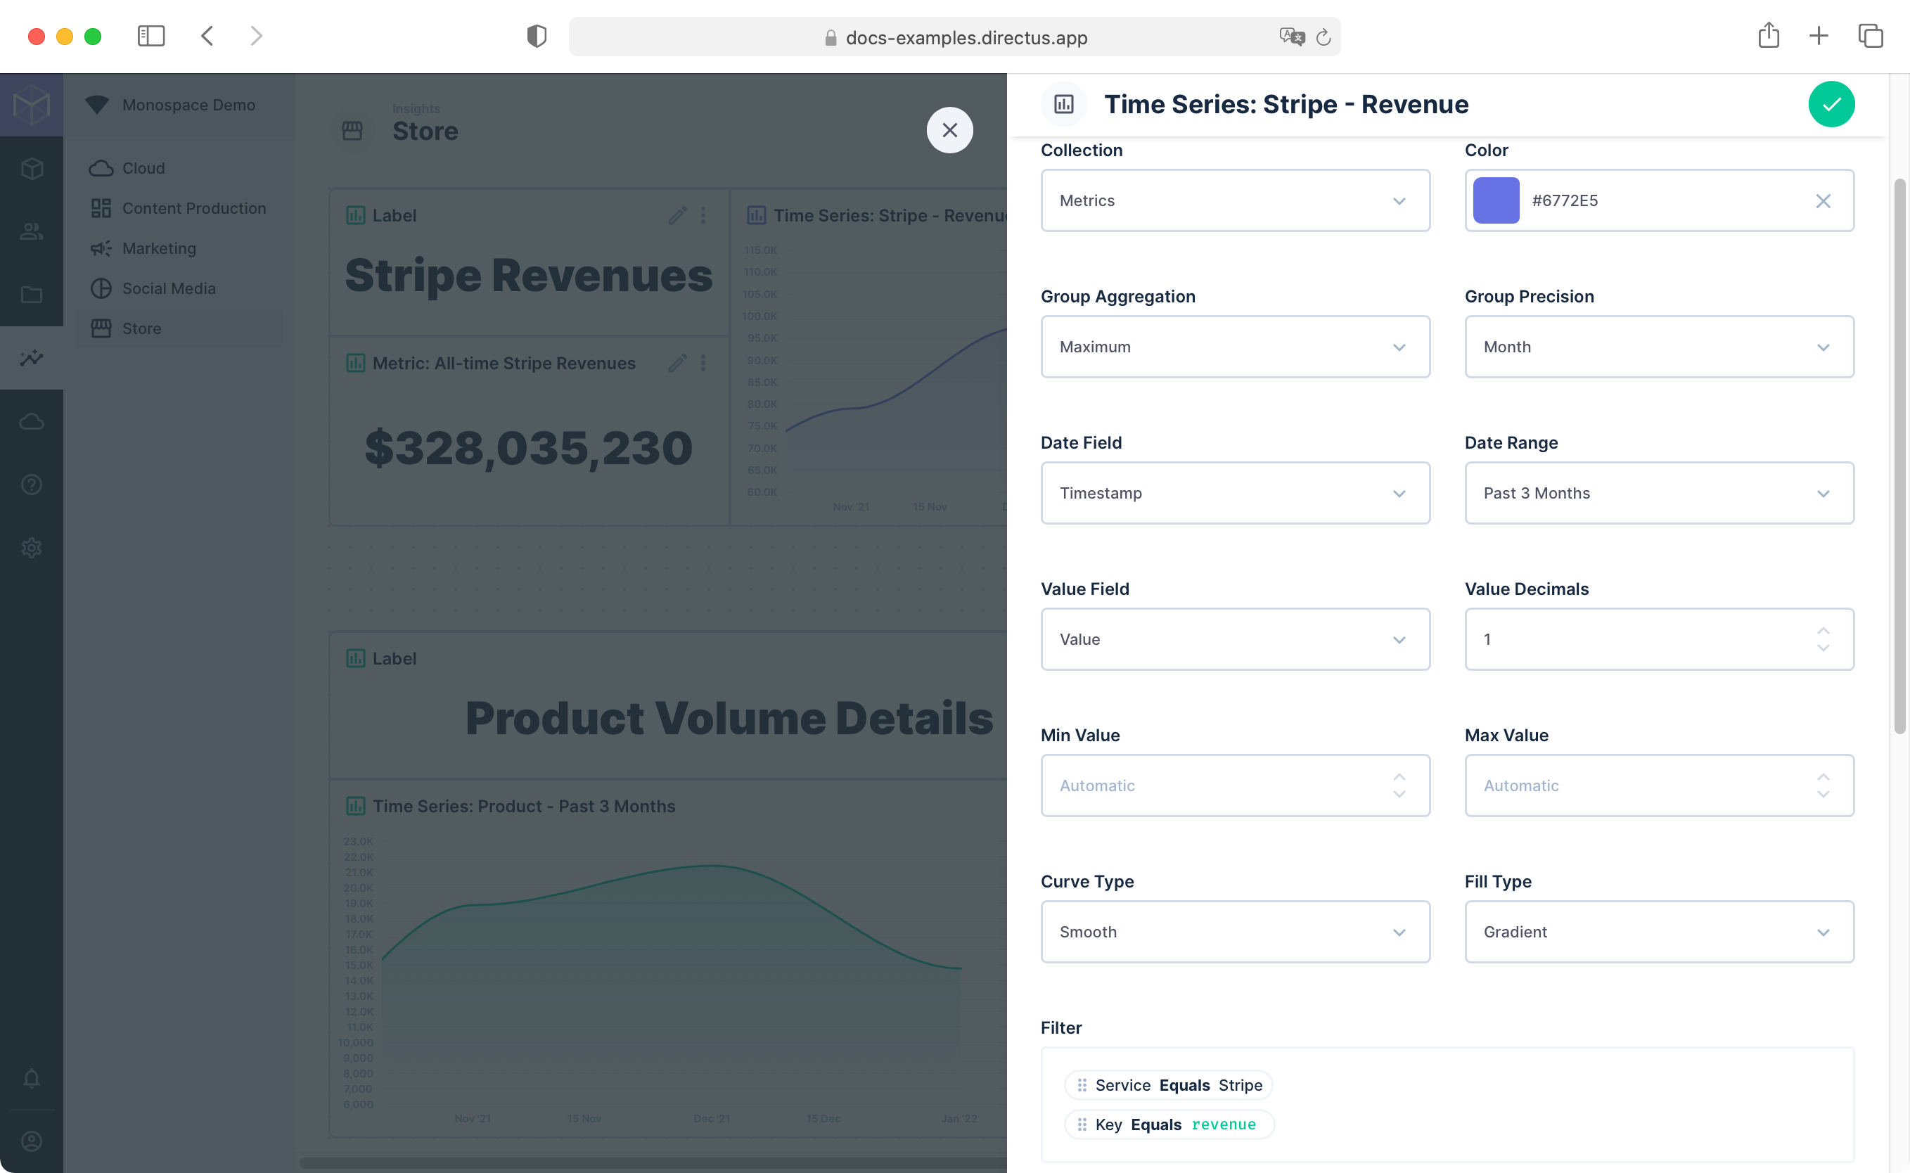Edit the Stripe Revenues label panel via pencil
The width and height of the screenshot is (1910, 1173).
[677, 216]
